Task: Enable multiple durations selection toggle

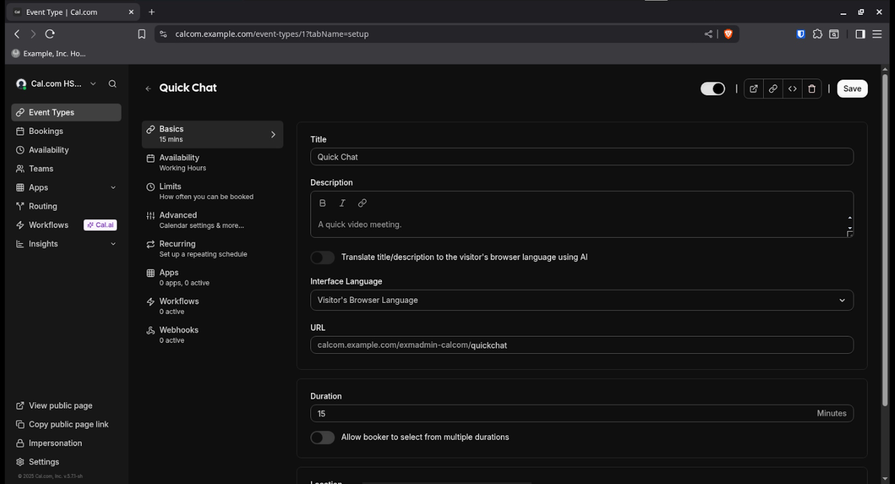Action: pos(323,437)
